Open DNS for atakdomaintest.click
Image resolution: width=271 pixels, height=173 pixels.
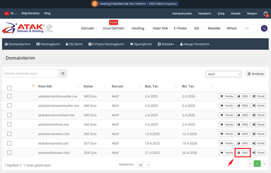[243, 134]
